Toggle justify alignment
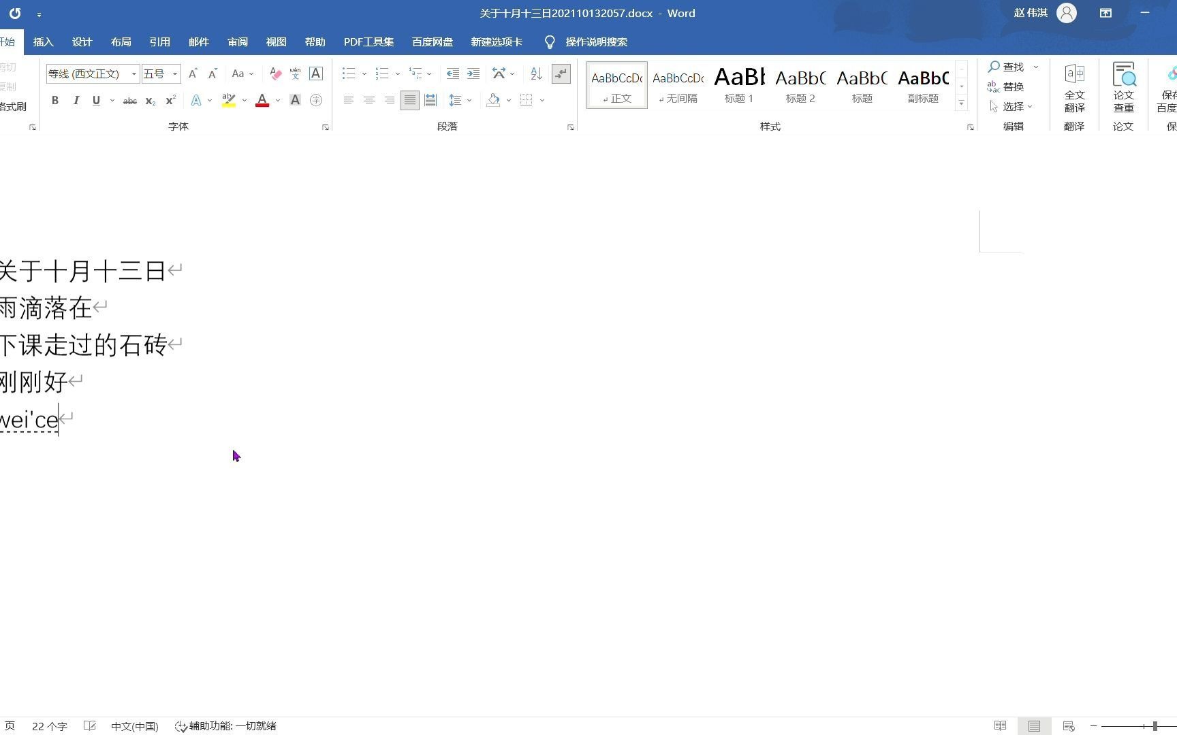This screenshot has height=735, width=1177. tap(409, 100)
